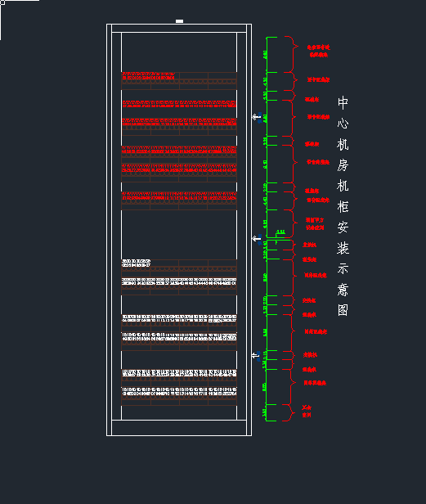
Task: Pick the bottommost two-line red annotation label
Action: pyautogui.click(x=307, y=411)
